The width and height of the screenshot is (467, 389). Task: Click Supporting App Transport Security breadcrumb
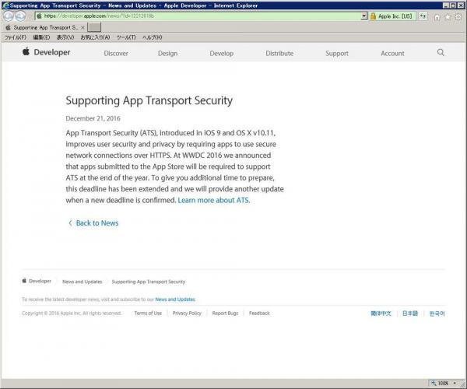point(149,282)
